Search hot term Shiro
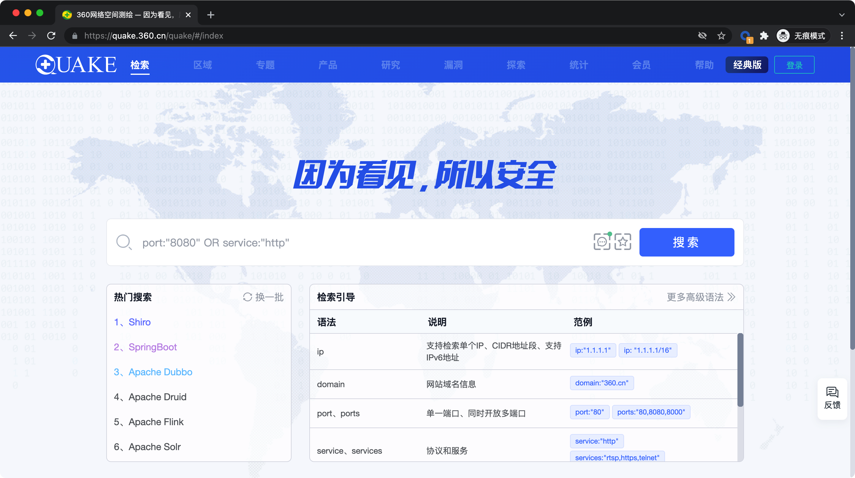 [132, 322]
